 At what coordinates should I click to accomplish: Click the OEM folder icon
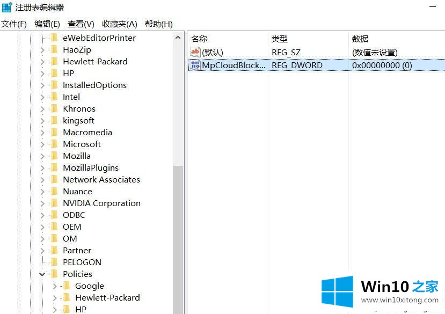[x=55, y=227]
